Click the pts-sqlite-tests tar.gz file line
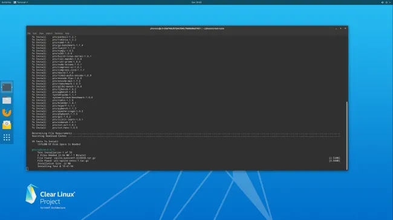This screenshot has width=393, height=220. 63,161
